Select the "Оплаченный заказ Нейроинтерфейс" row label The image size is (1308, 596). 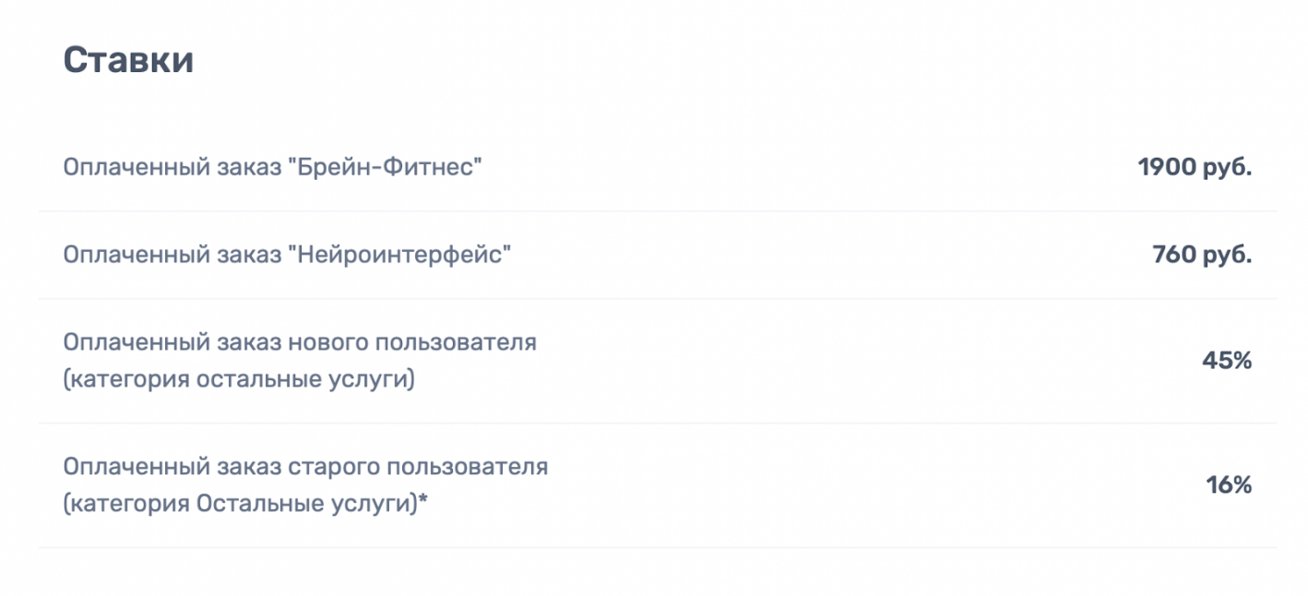click(287, 255)
